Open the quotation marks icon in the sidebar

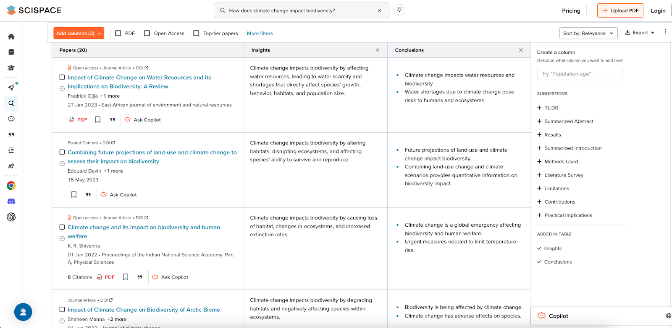click(11, 134)
